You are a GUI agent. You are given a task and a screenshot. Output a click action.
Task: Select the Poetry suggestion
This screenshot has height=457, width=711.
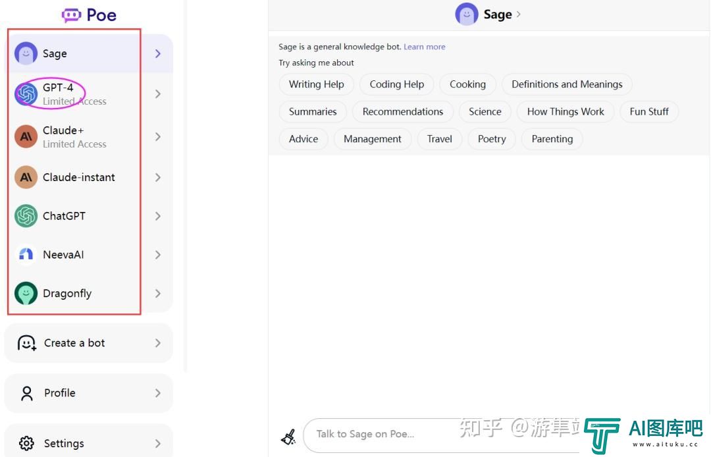pyautogui.click(x=492, y=139)
